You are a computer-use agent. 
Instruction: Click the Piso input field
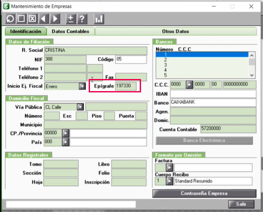[x=109, y=116]
